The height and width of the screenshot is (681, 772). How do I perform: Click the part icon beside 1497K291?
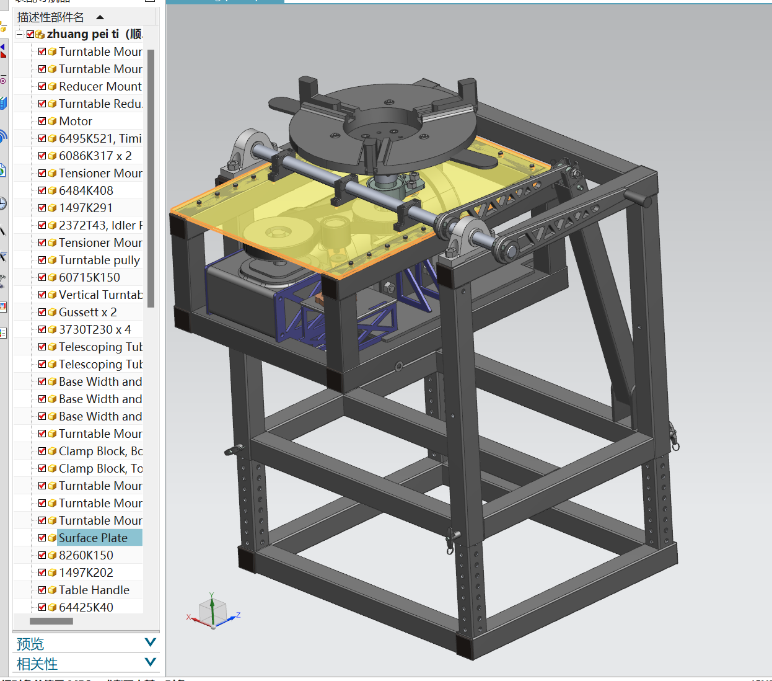(52, 208)
